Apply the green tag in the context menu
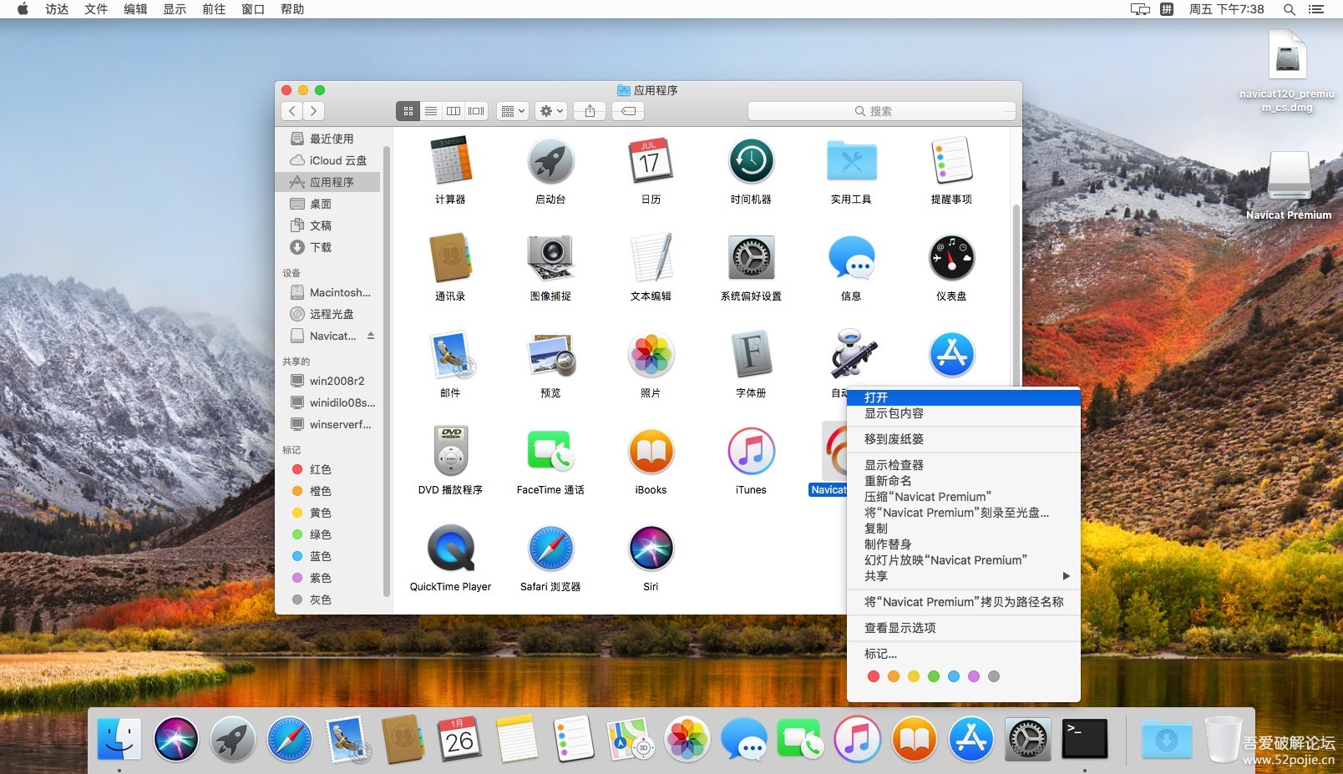The width and height of the screenshot is (1343, 774). pos(934,676)
